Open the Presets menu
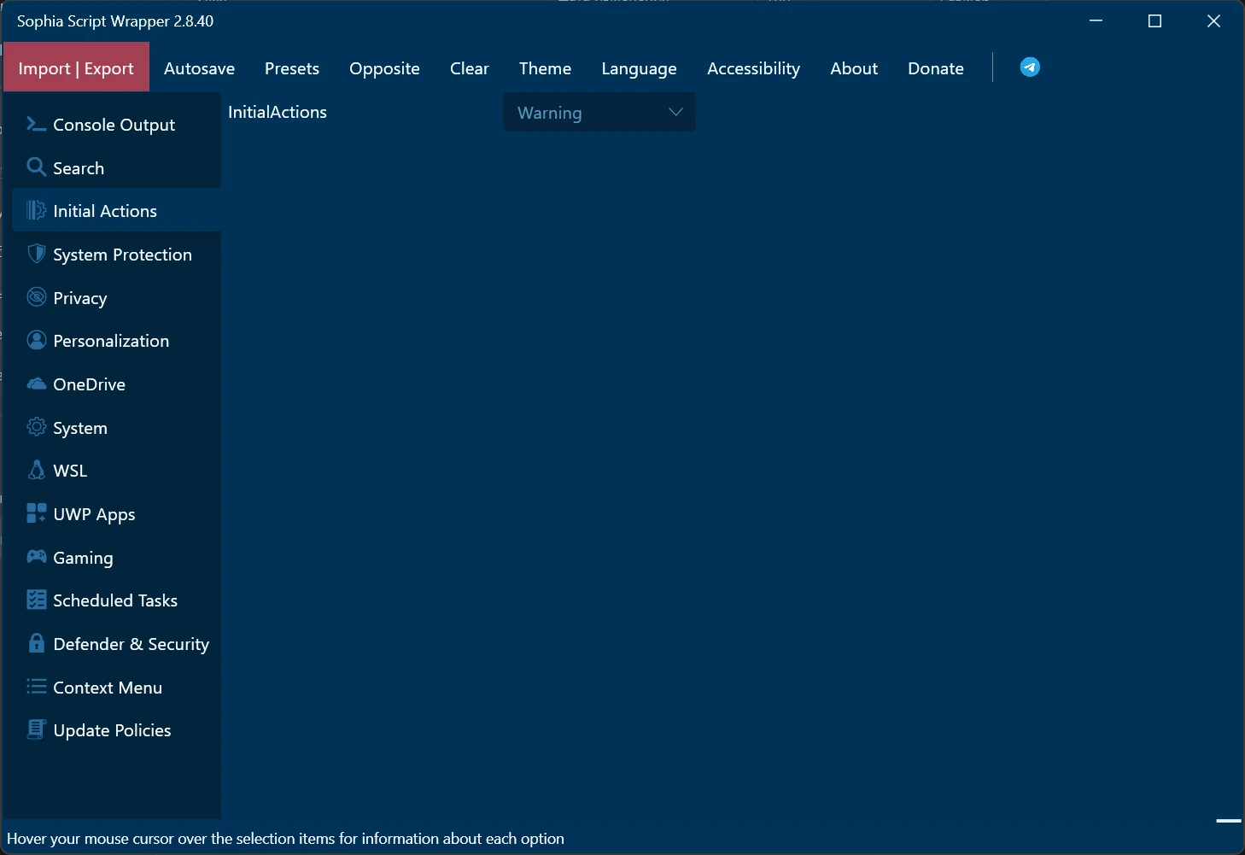The width and height of the screenshot is (1245, 855). pos(292,68)
